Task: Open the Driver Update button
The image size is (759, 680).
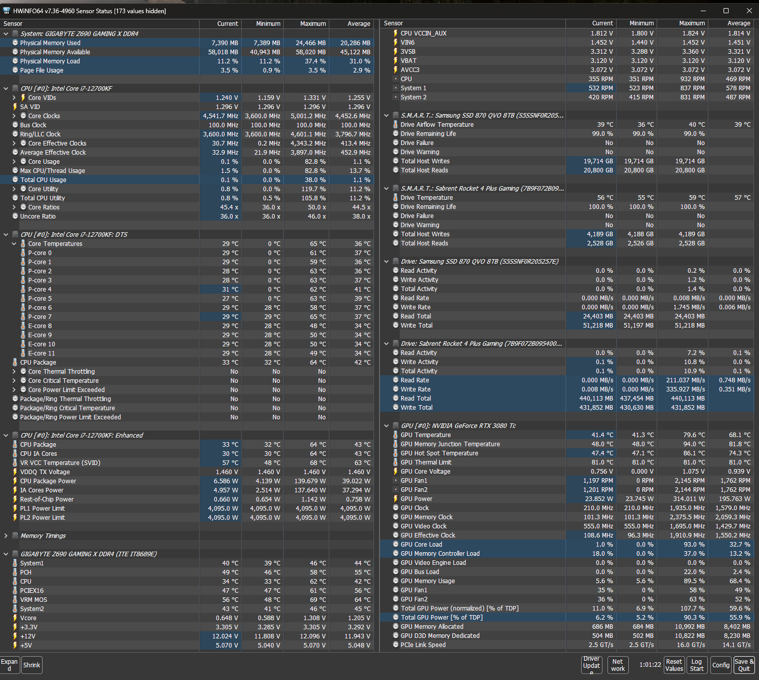Action: [592, 665]
